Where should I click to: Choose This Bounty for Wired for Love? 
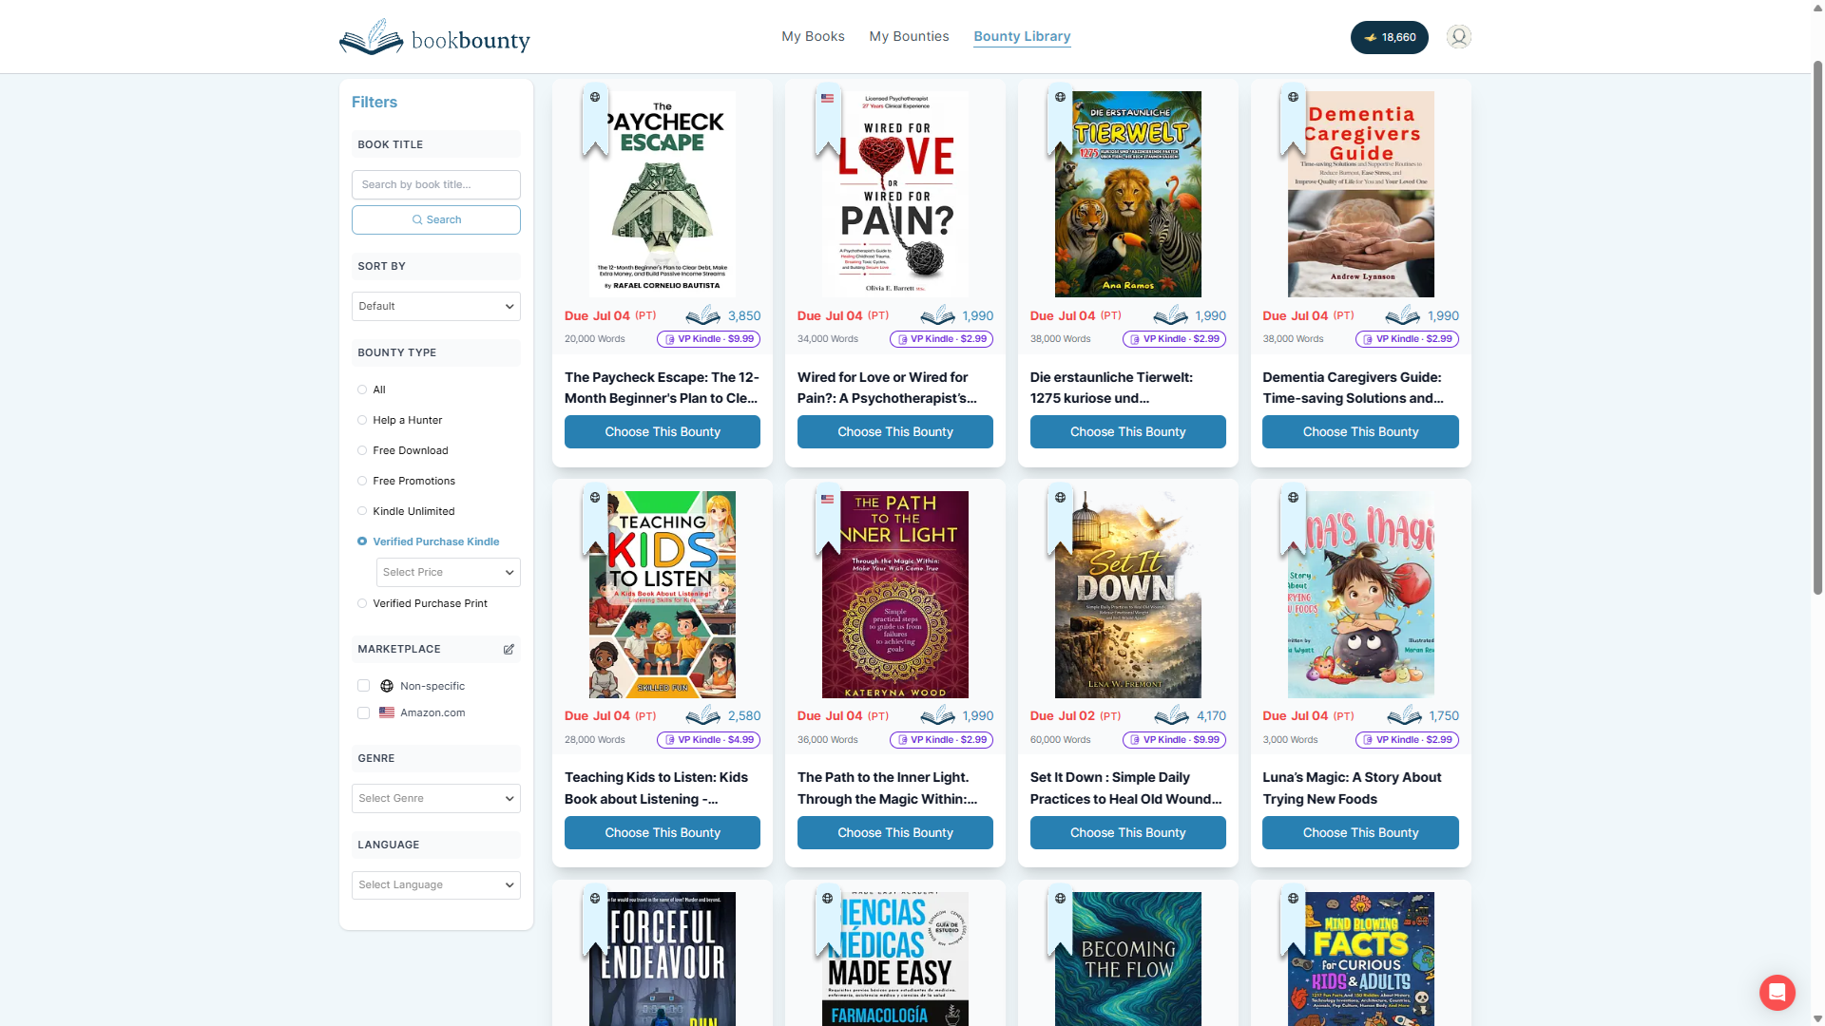[895, 431]
